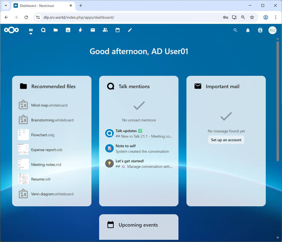282x242 pixels.
Task: Expand the Chrome tab search dropdown arrow
Action: pyautogui.click(x=6, y=5)
